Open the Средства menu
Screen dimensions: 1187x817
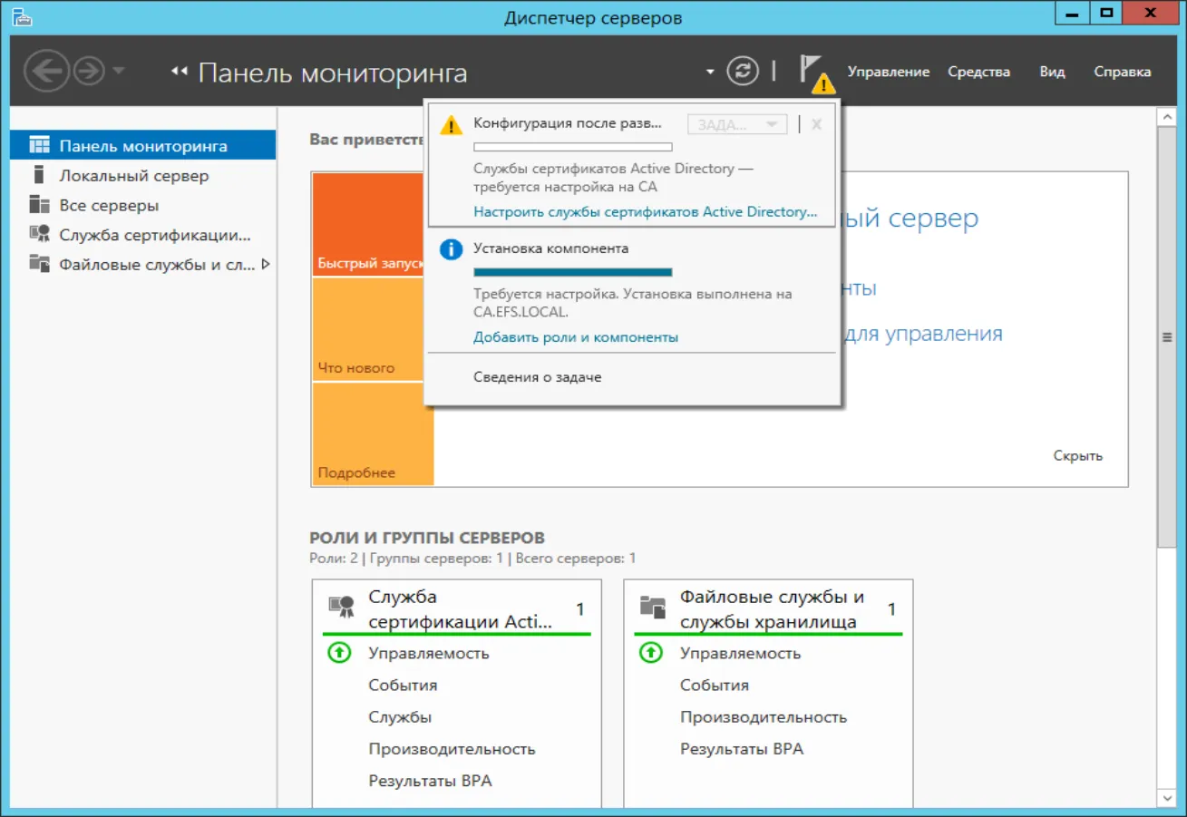tap(978, 72)
